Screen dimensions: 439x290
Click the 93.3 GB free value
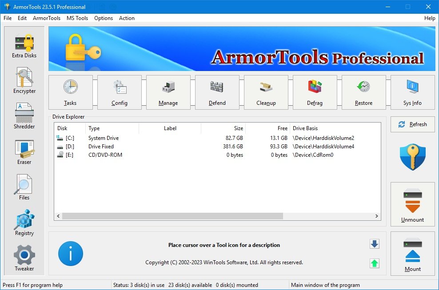[x=279, y=147]
